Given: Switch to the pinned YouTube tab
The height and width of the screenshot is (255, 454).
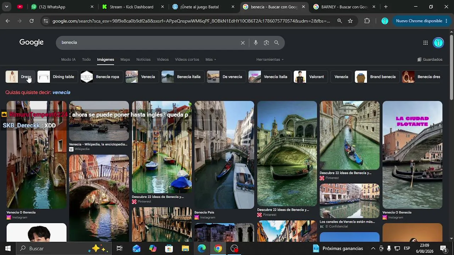Looking at the screenshot, I should tap(20, 7).
